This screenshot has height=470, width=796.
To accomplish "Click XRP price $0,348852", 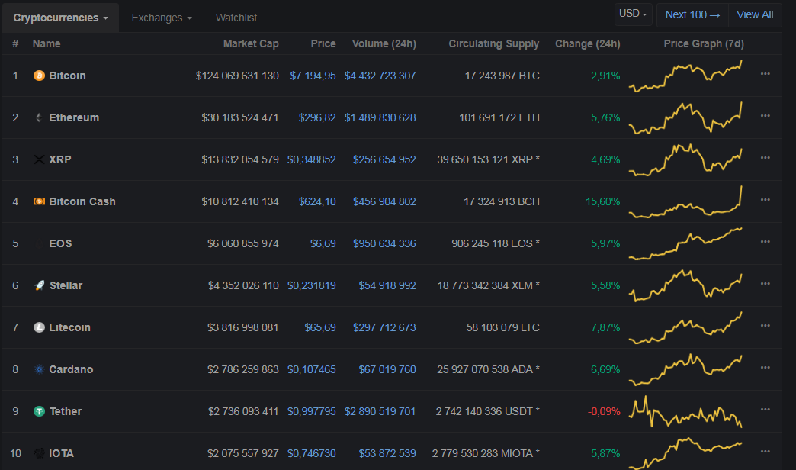I will pos(312,159).
